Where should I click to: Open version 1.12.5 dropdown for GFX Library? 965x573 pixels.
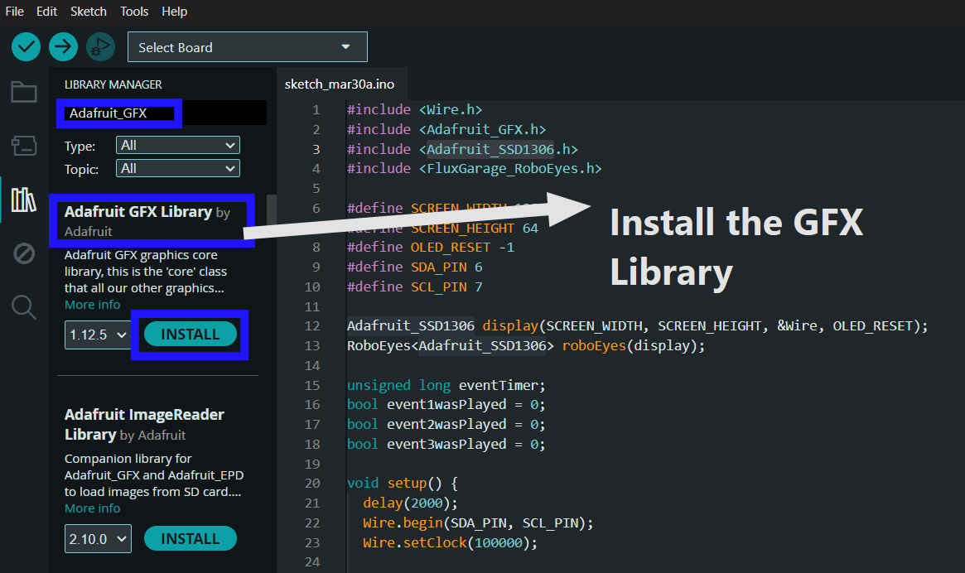[97, 335]
